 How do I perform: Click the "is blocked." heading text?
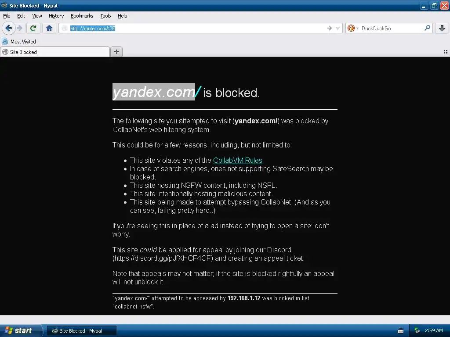[231, 93]
